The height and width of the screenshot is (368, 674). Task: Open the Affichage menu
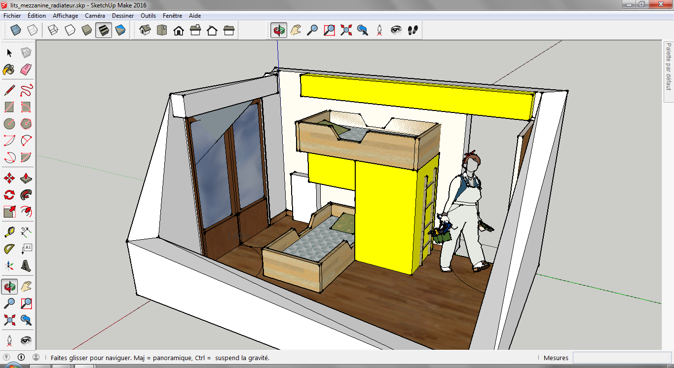[x=66, y=16]
